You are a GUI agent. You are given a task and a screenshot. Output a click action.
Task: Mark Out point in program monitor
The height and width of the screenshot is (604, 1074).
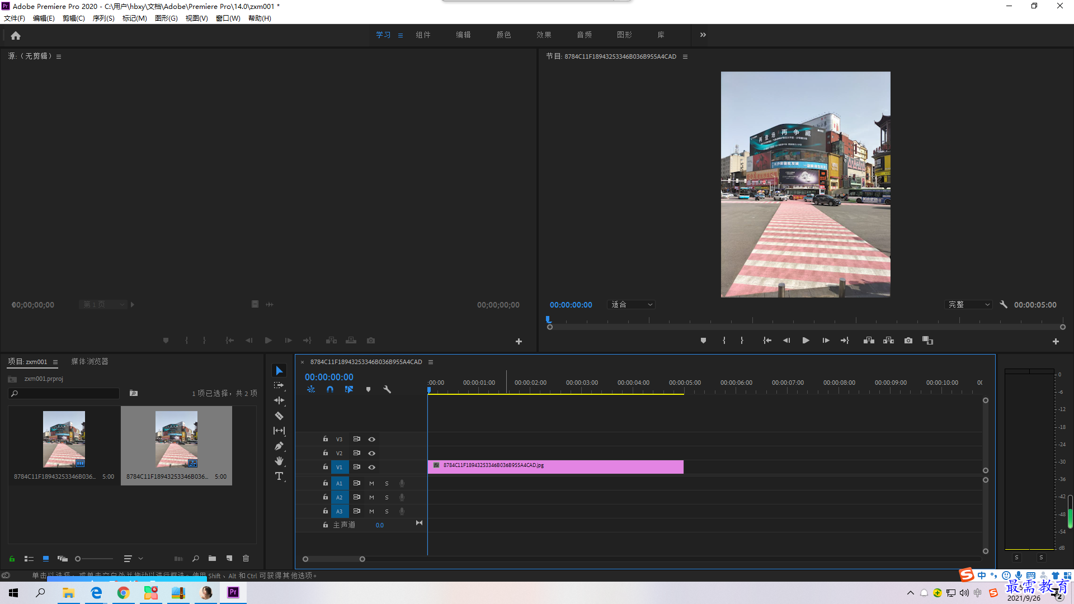pyautogui.click(x=742, y=341)
